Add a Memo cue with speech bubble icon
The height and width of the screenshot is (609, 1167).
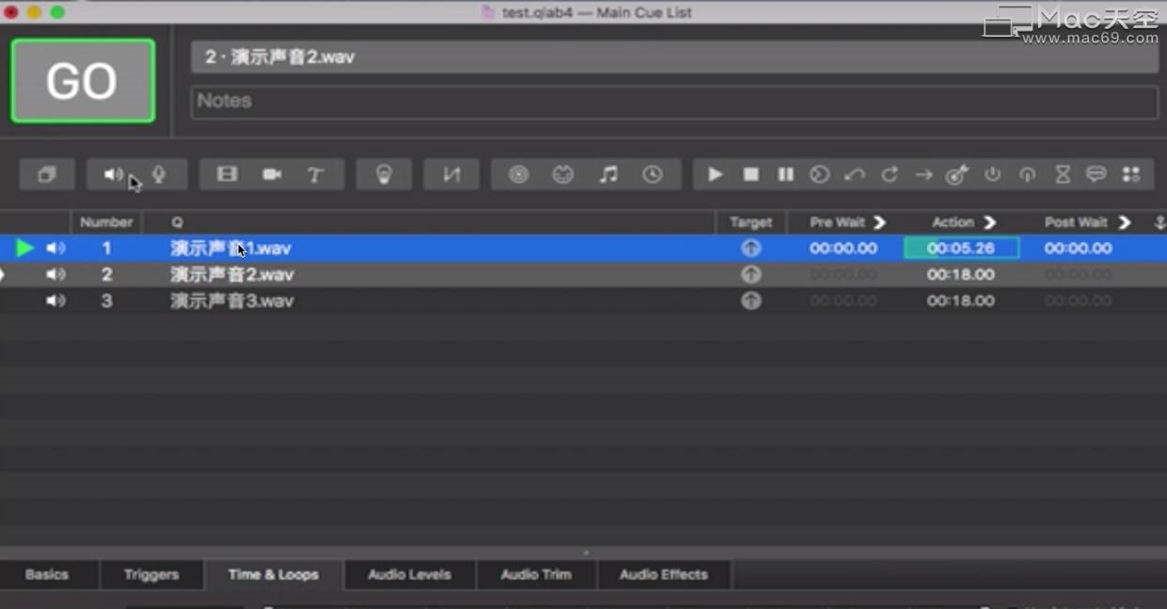click(x=1096, y=174)
